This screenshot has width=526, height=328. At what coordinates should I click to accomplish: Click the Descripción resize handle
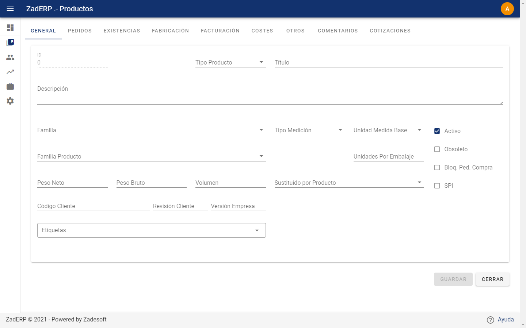tap(501, 102)
